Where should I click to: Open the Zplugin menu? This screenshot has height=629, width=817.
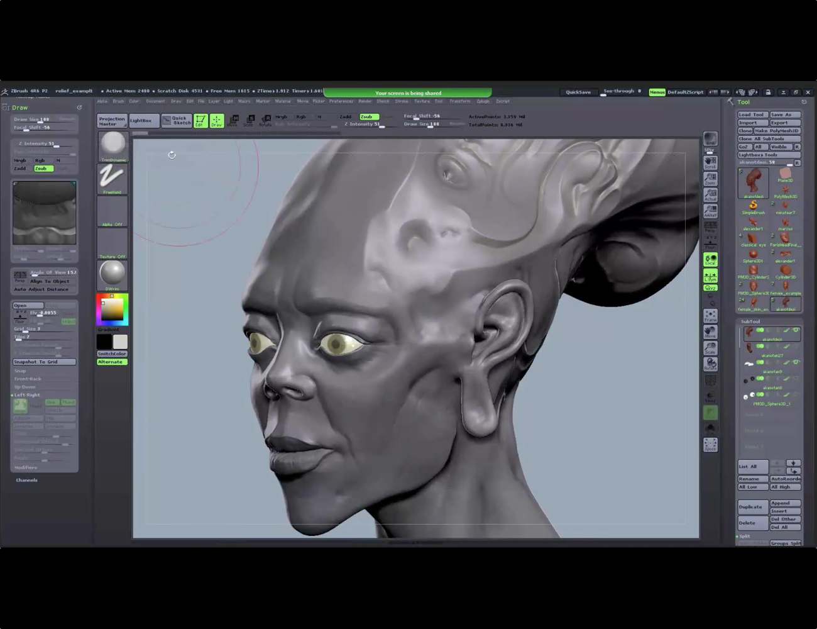[x=483, y=101]
